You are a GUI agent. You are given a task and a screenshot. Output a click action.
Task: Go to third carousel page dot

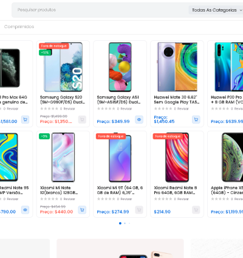(129, 223)
